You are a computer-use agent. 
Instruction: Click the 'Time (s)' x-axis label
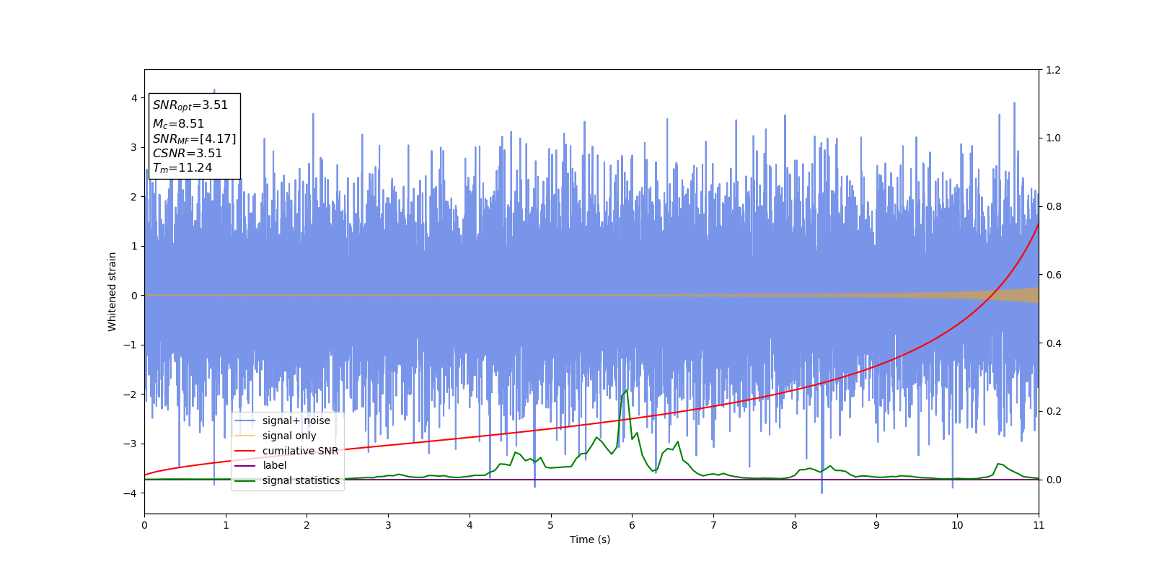click(x=590, y=539)
